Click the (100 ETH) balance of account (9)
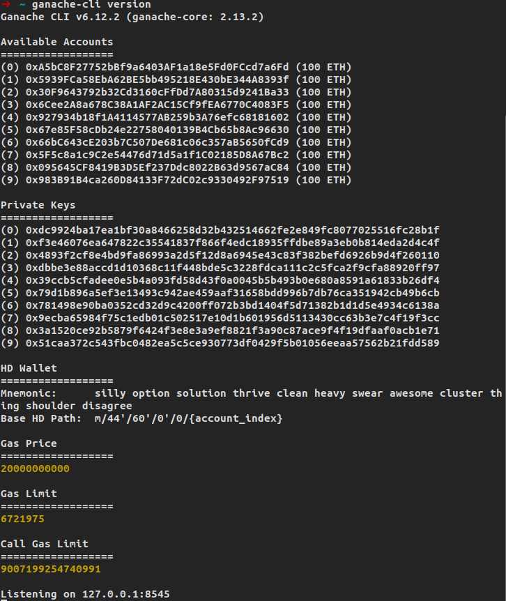 tap(323, 180)
